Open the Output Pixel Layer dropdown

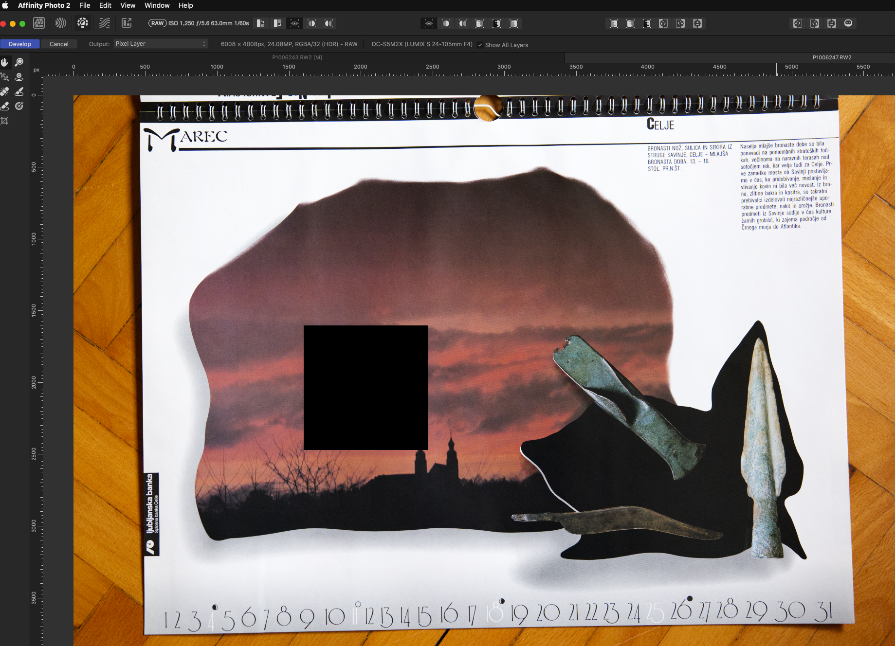[x=161, y=44]
